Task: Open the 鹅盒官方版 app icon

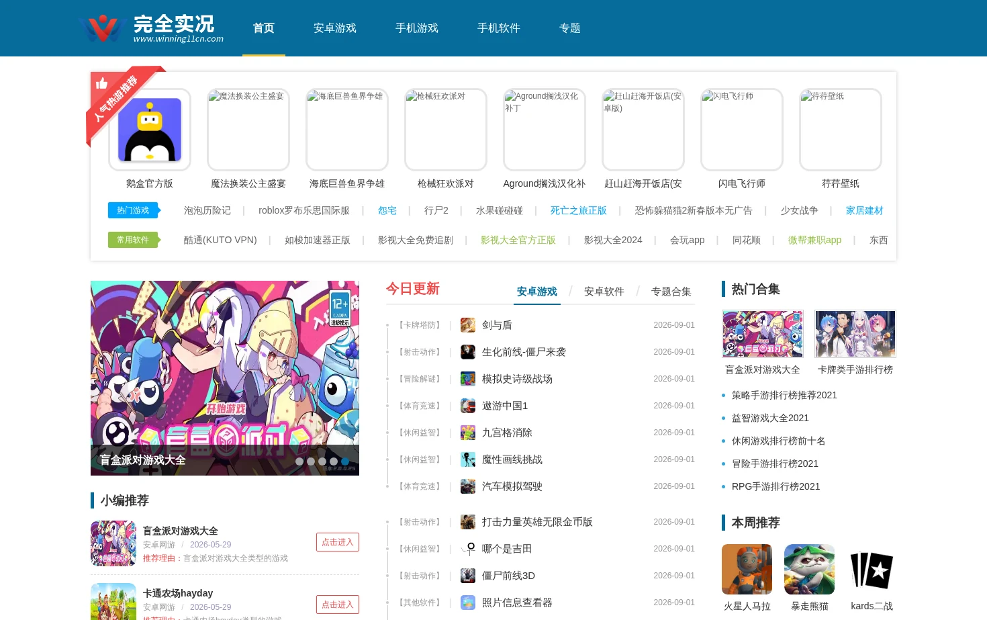Action: click(150, 130)
